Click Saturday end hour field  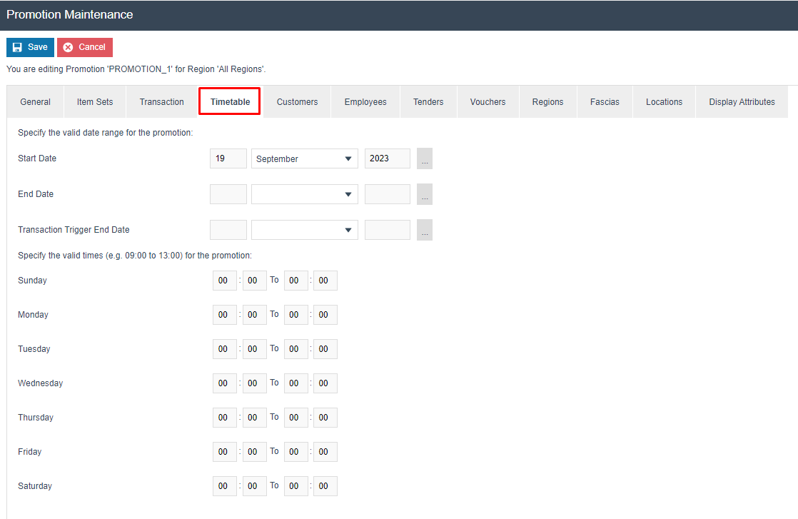[x=296, y=486]
